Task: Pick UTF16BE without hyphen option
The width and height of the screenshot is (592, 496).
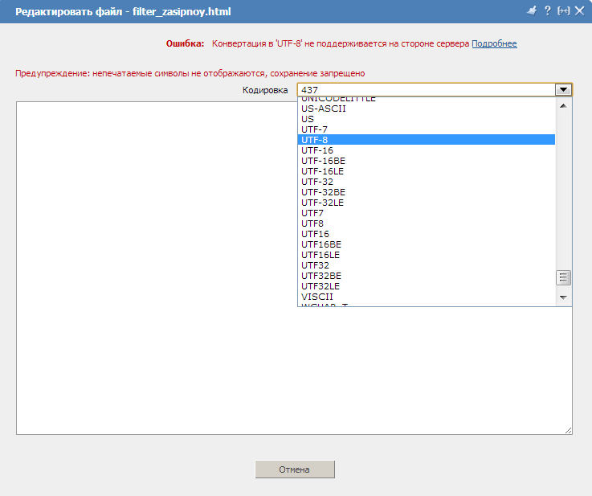Action: tap(320, 244)
